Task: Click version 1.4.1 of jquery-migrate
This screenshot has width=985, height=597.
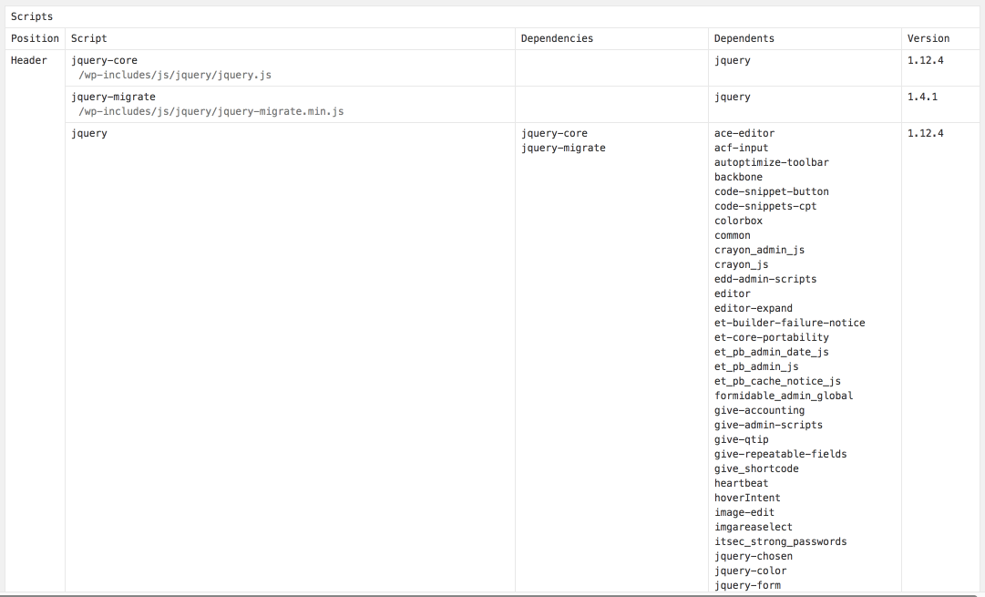Action: (x=922, y=97)
